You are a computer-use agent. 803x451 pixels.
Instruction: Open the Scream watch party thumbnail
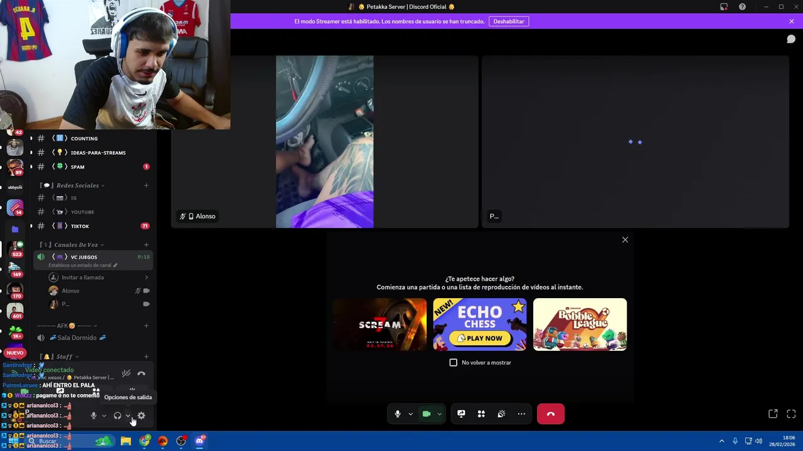point(380,324)
